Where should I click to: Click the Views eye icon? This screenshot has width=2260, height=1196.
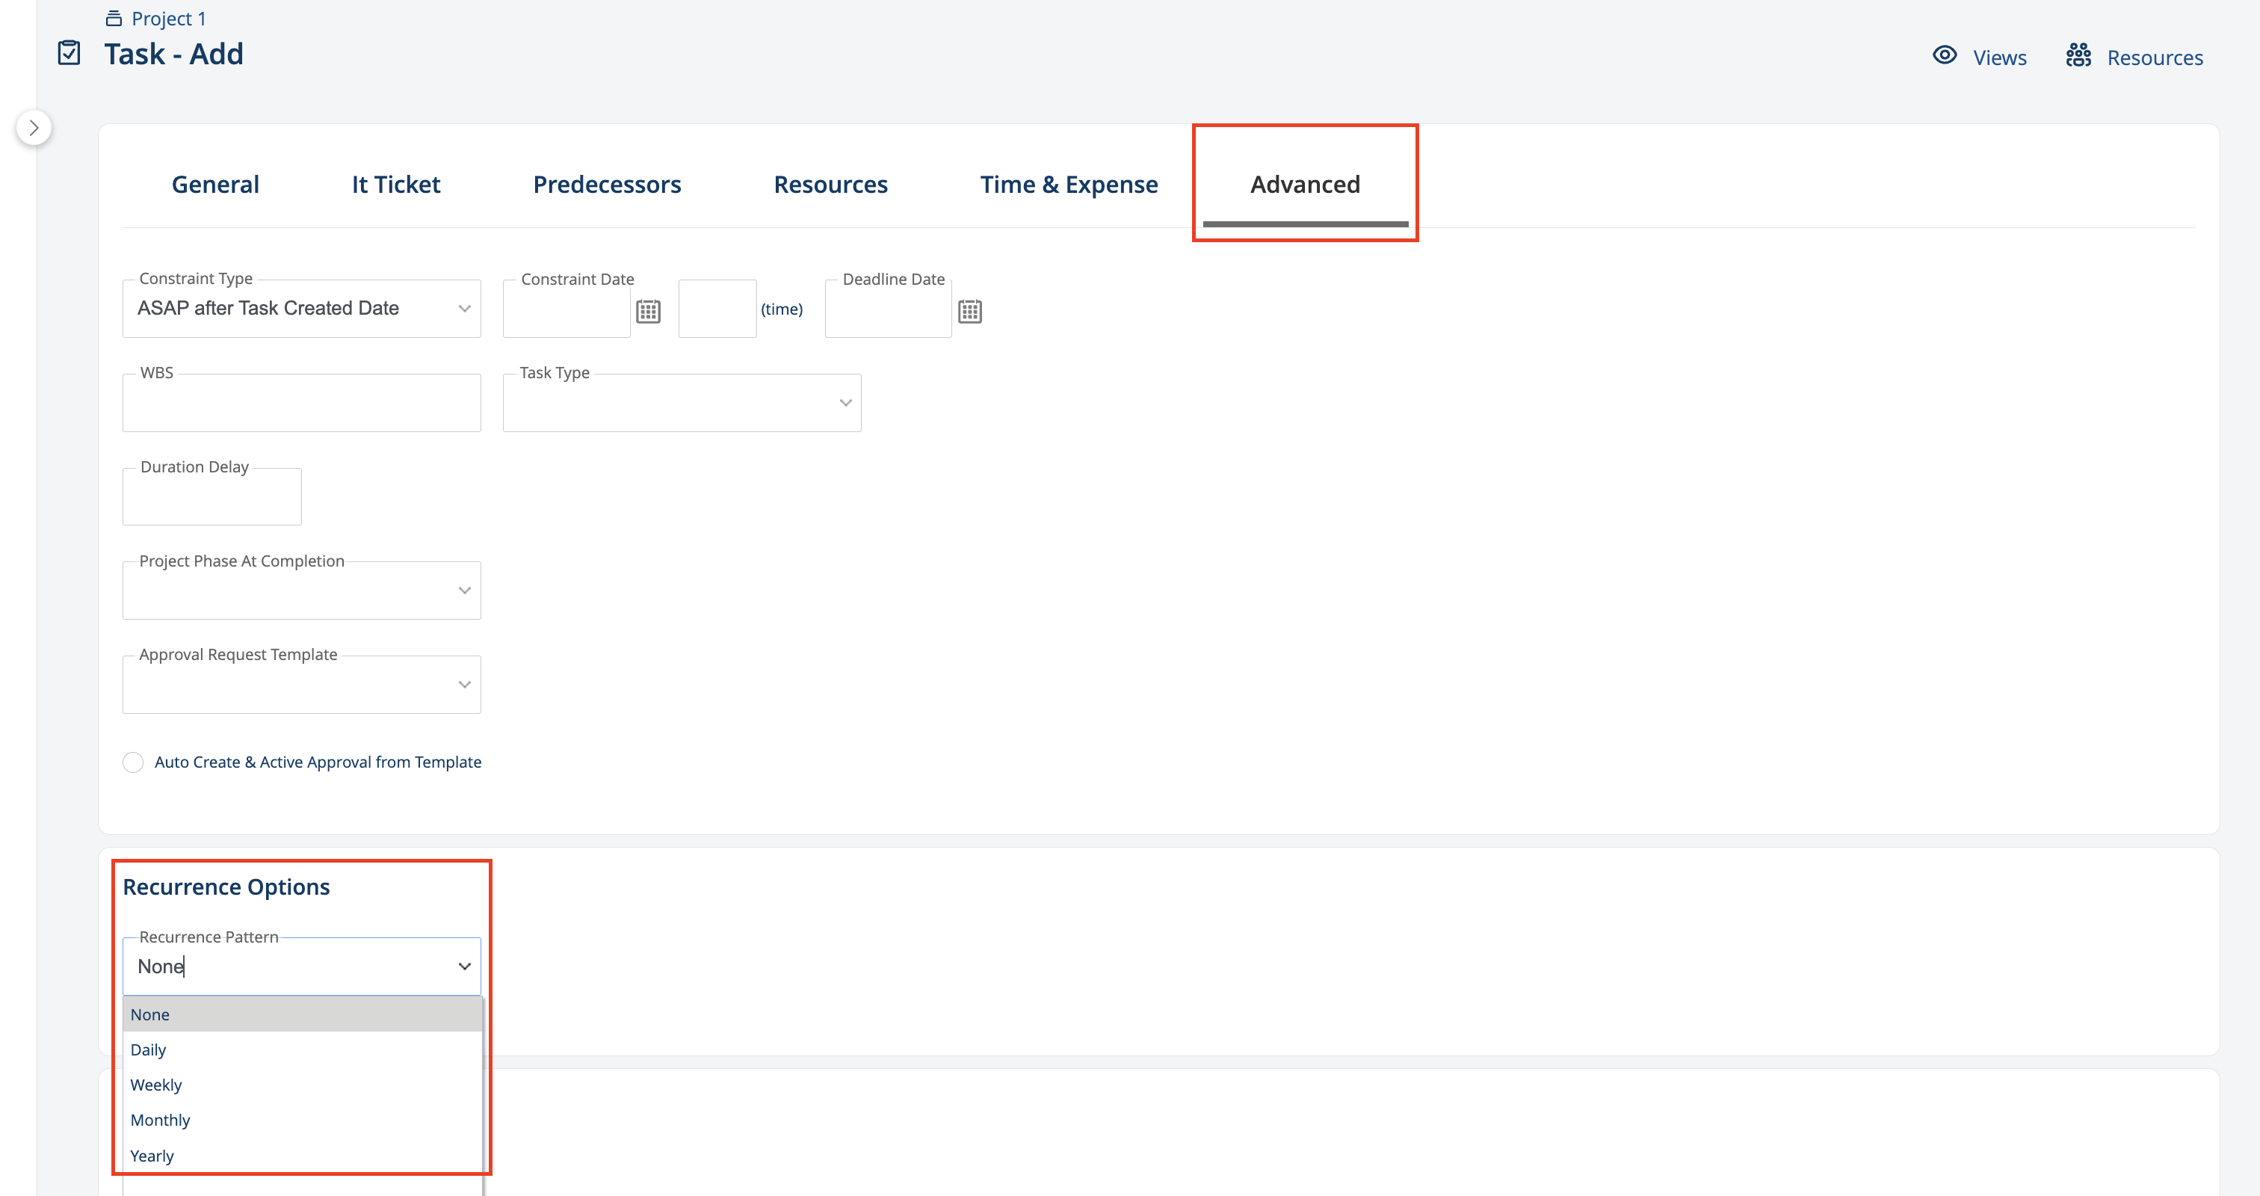tap(1944, 55)
